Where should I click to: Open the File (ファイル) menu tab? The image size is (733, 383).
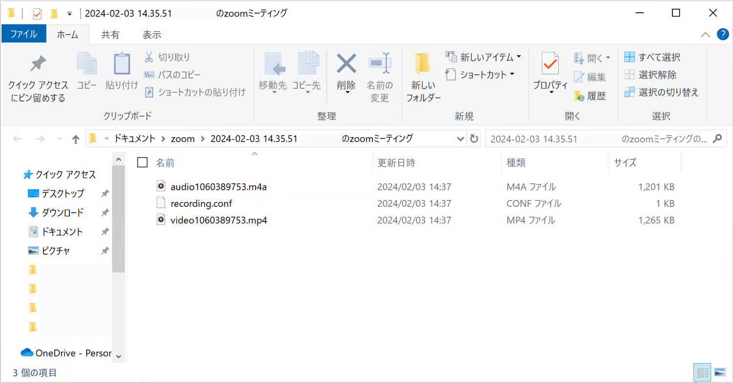(x=23, y=34)
